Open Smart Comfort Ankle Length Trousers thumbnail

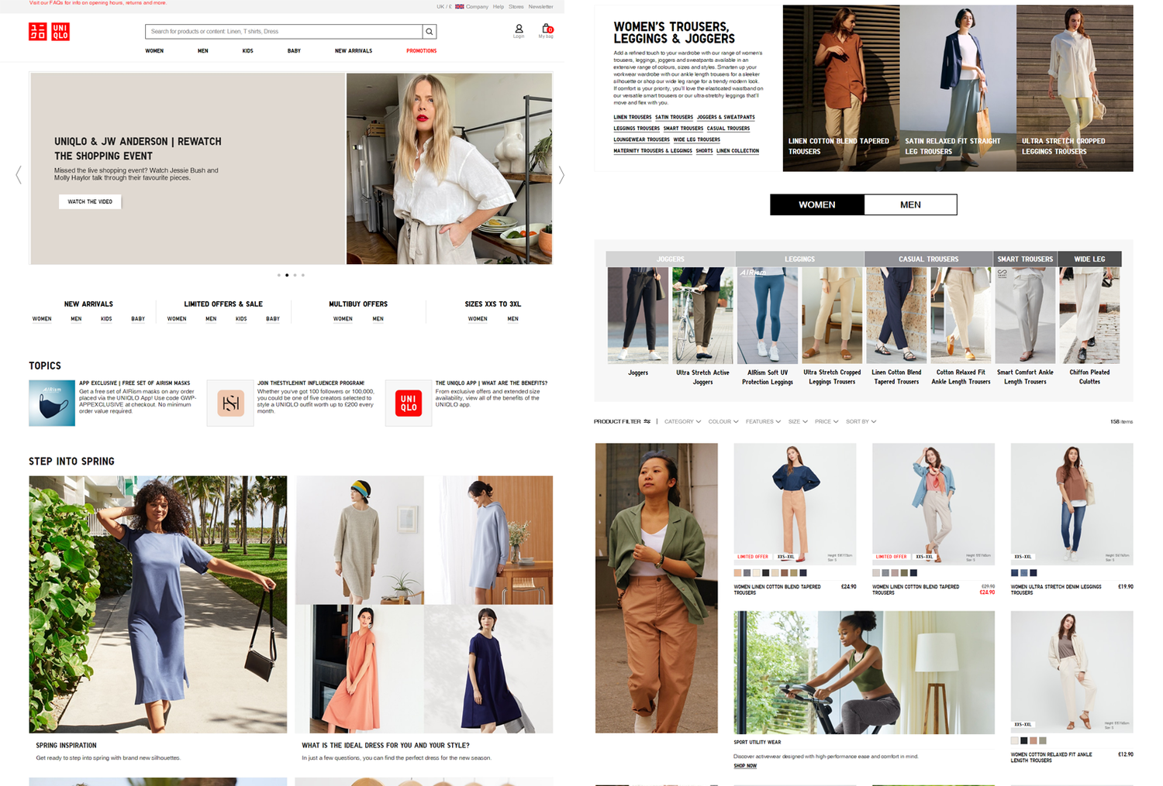coord(1025,316)
